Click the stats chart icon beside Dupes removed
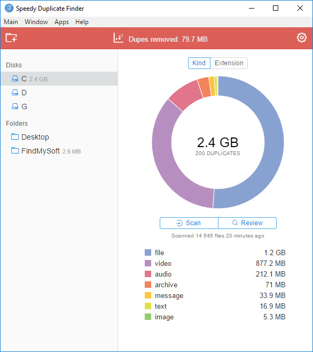 118,37
